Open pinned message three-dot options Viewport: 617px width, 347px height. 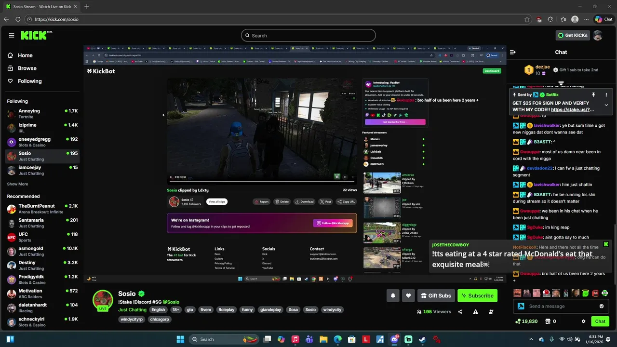pos(606,95)
